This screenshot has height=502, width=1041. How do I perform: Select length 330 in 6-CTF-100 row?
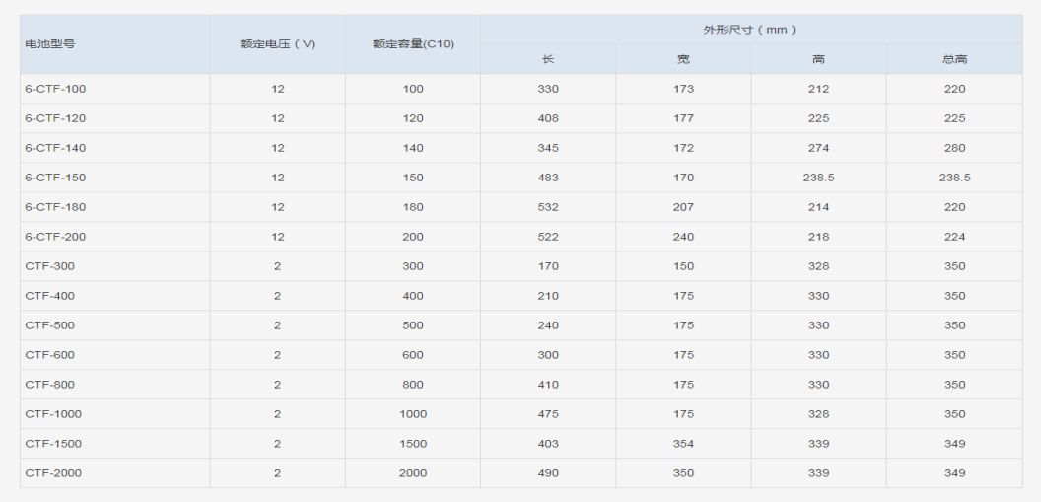pos(548,89)
